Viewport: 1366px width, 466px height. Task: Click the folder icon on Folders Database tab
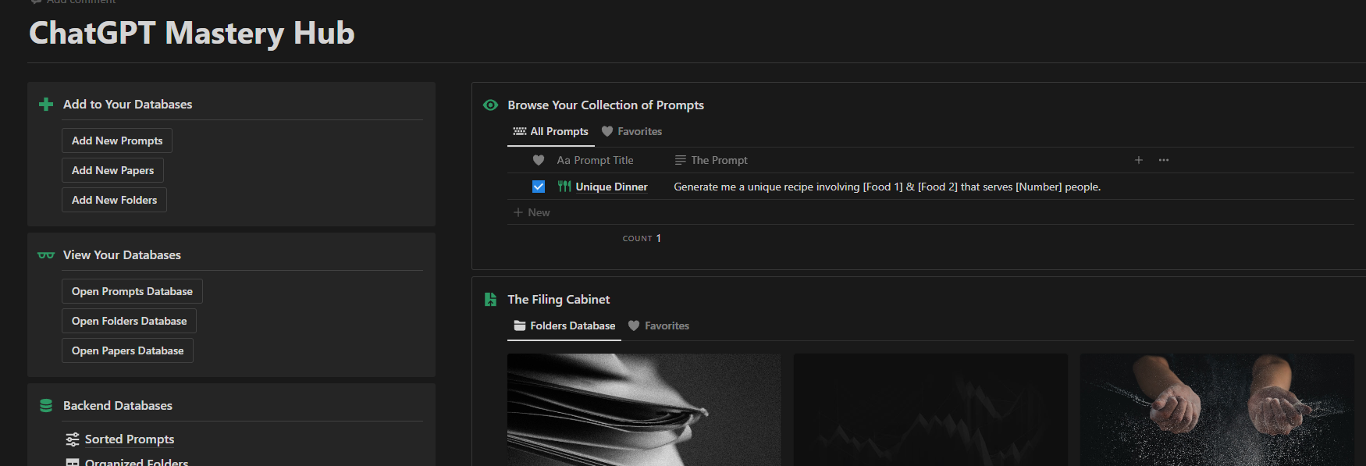[520, 326]
